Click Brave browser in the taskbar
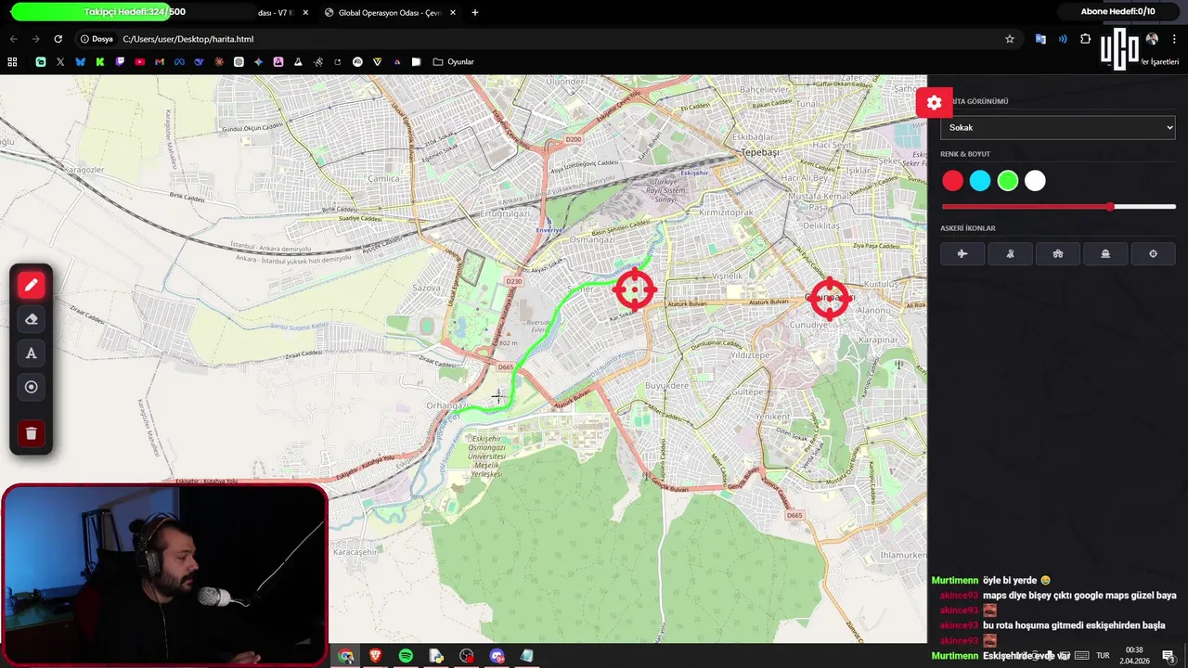Screen dimensions: 1188x668 pyautogui.click(x=375, y=656)
